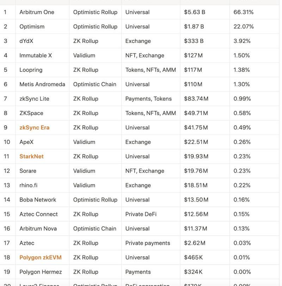This screenshot has width=282, height=286.
Task: Select the Loopring project name
Action: click(x=31, y=70)
